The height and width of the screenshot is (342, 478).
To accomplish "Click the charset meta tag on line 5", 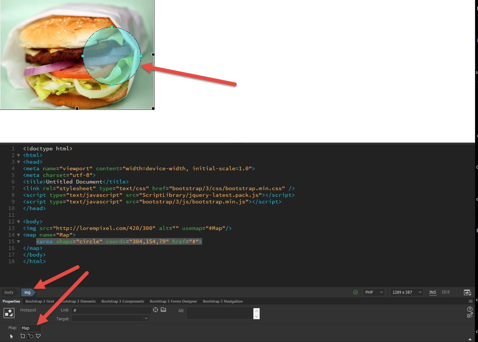I will coord(59,175).
